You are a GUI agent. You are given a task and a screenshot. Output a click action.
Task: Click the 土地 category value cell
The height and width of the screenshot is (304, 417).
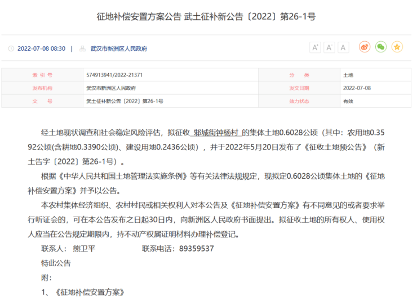click(348, 75)
